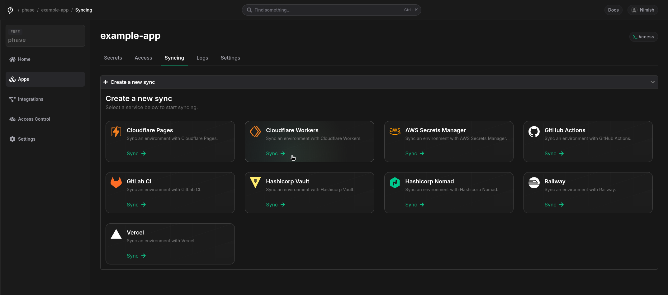The width and height of the screenshot is (668, 295).
Task: Click the AWS logo icon
Action: coord(395,131)
